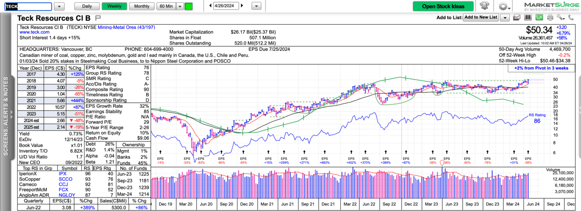
Task: Click the Short Interest text
Action: pyautogui.click(x=49, y=38)
